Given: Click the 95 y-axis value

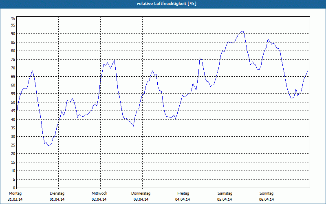Looking at the screenshot, I should [x=13, y=25].
